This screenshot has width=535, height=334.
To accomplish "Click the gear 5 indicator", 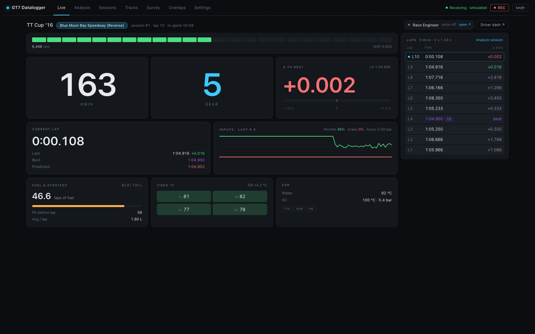I will click(x=212, y=85).
